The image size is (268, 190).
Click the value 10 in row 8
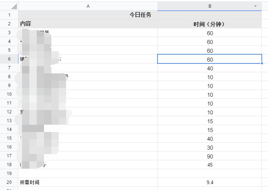(210, 77)
